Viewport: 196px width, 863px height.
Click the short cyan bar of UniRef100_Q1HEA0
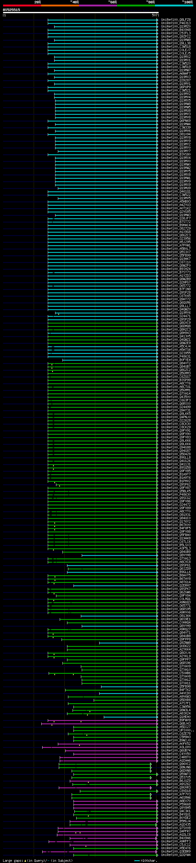(131, 717)
